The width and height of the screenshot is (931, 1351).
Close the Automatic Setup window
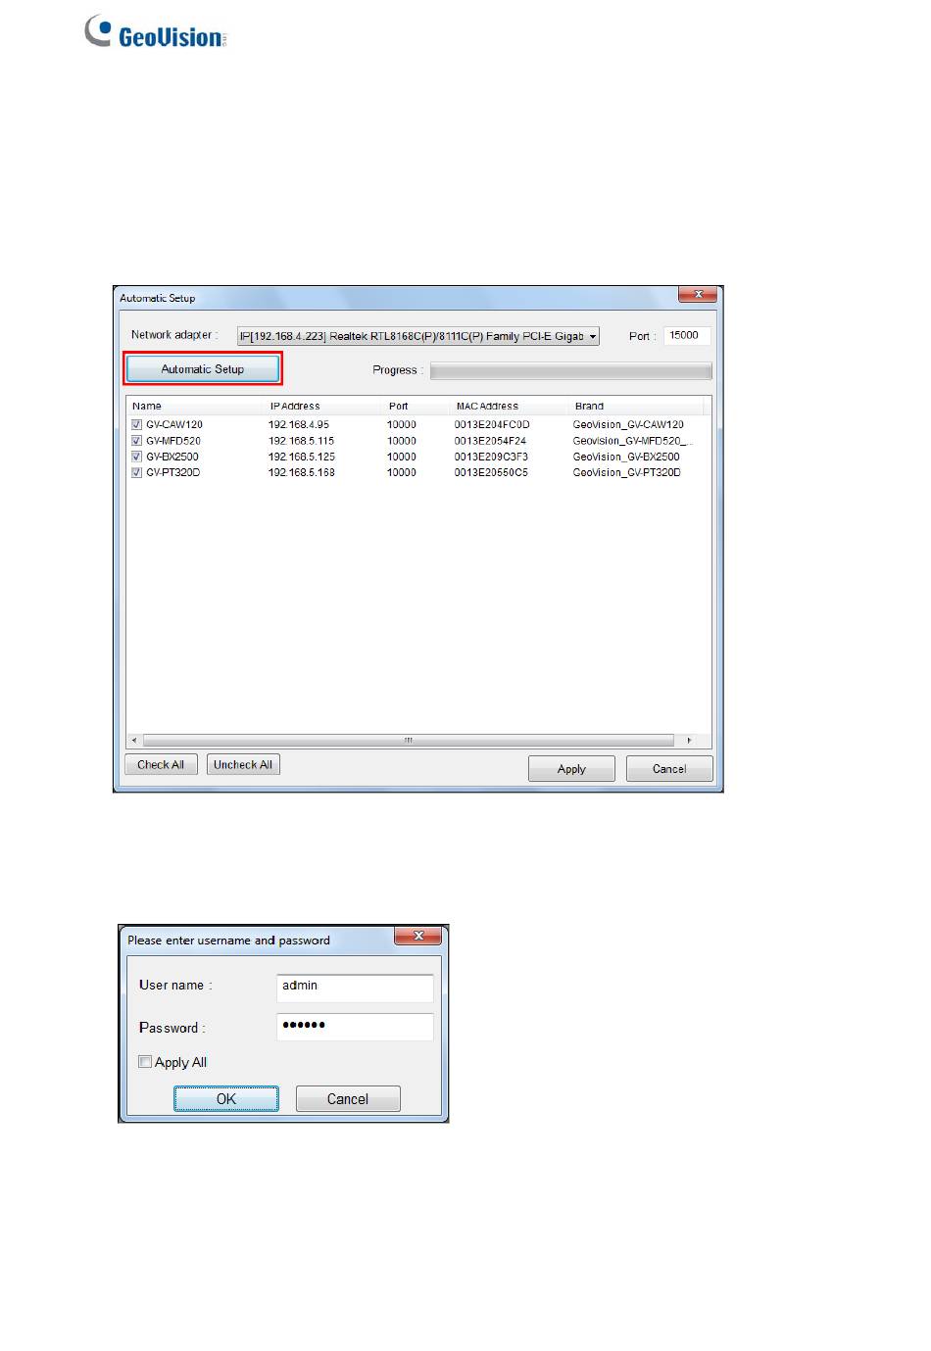pyautogui.click(x=699, y=295)
